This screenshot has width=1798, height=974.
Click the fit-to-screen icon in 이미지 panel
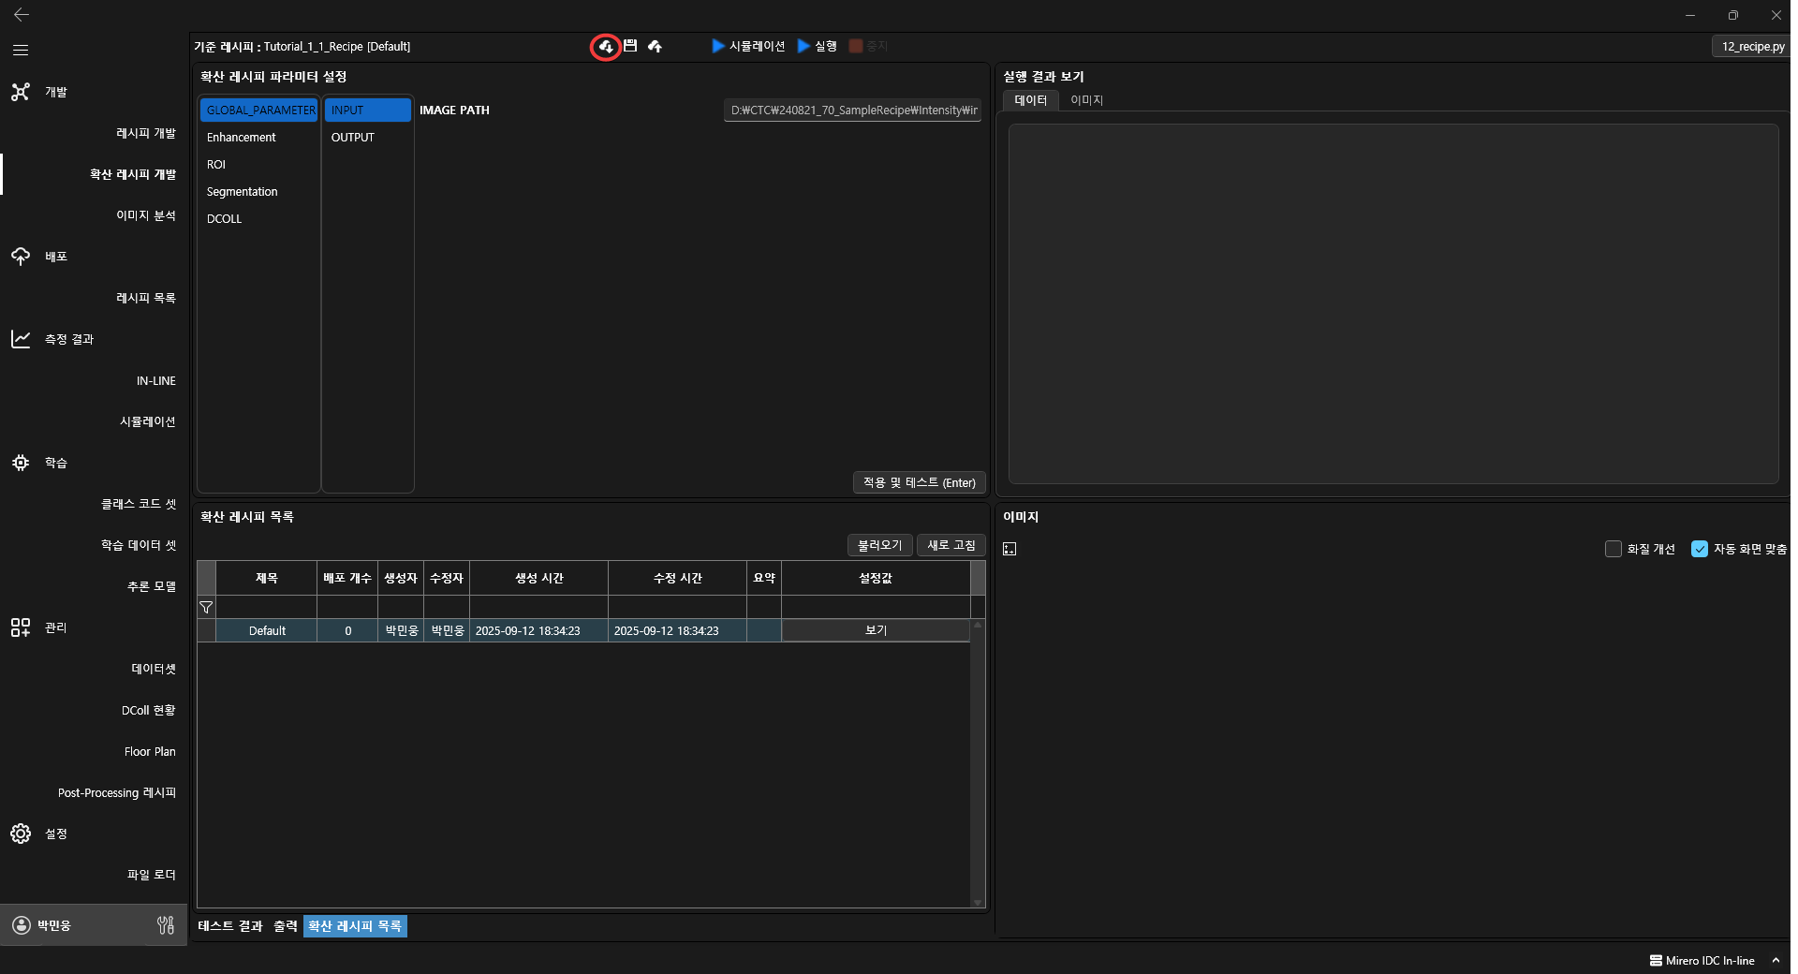[1010, 549]
